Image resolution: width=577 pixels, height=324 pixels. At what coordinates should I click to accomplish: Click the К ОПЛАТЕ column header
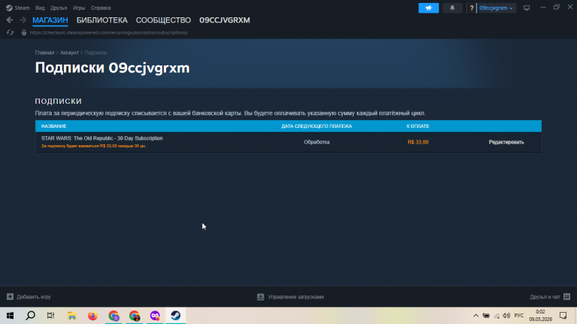418,126
